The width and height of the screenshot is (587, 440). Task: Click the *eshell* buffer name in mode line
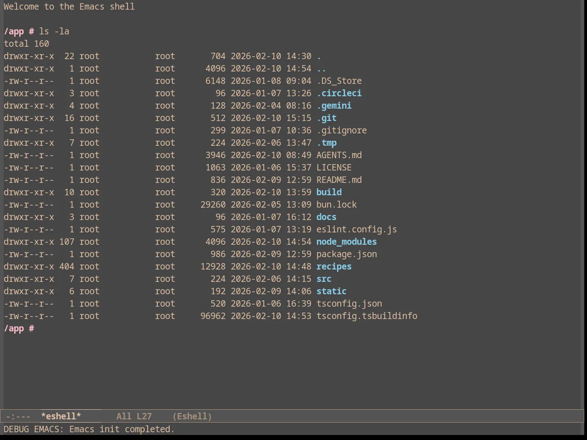pos(61,416)
